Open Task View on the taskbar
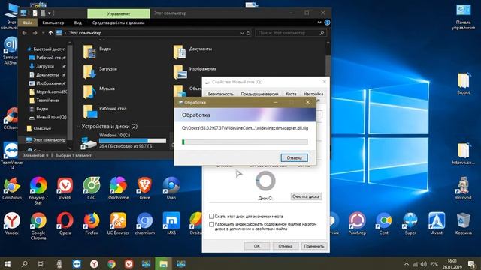The width and height of the screenshot is (481, 270). [x=41, y=264]
